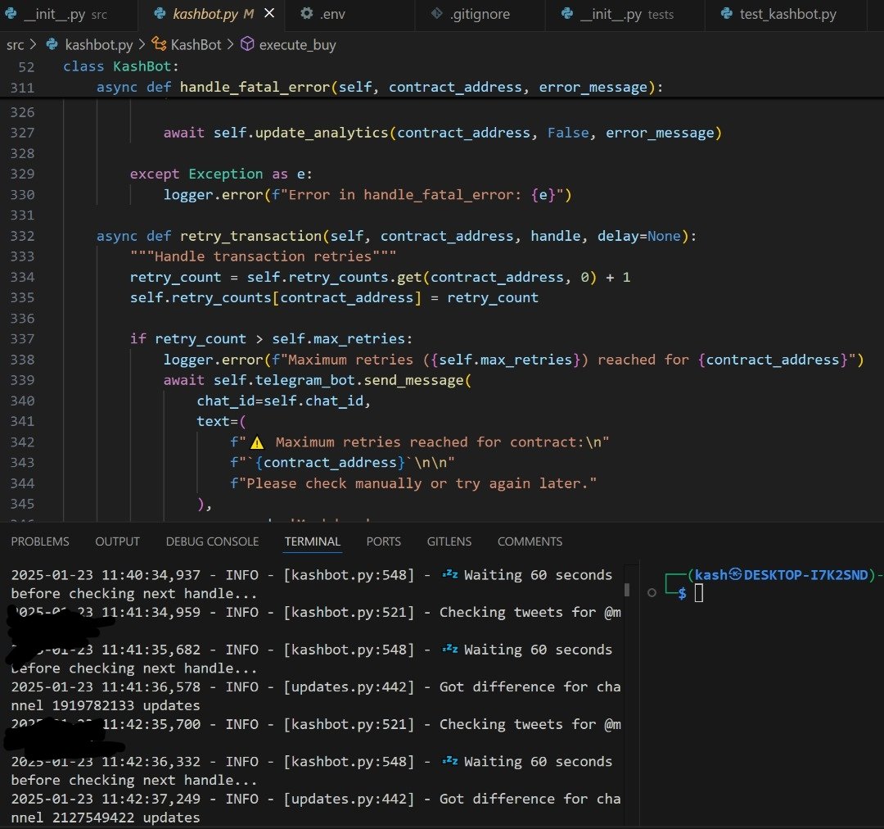Open the GITLENS panel tab
Screen dimensions: 884x829
449,541
